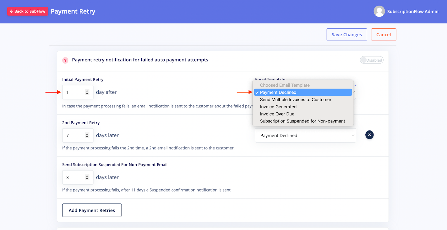The height and width of the screenshot is (230, 447).
Task: Click the heading about failed auto payment attempts
Action: (x=140, y=60)
